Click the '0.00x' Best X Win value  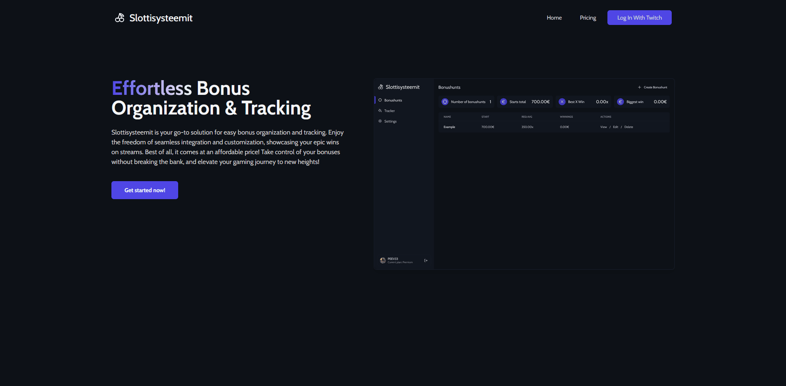602,102
